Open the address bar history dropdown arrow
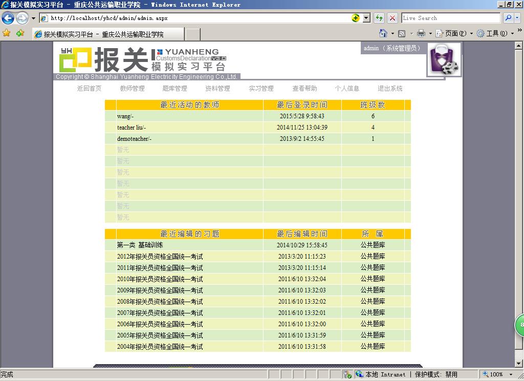Screen dimensions: 524x381 [365, 17]
